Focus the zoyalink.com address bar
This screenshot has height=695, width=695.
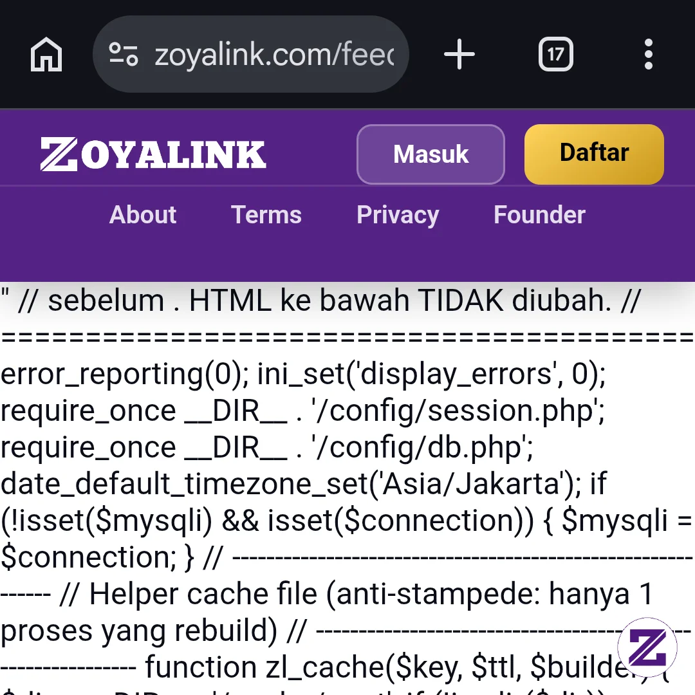(250, 54)
